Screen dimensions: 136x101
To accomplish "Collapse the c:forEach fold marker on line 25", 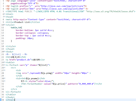I will (x=5, y=65).
